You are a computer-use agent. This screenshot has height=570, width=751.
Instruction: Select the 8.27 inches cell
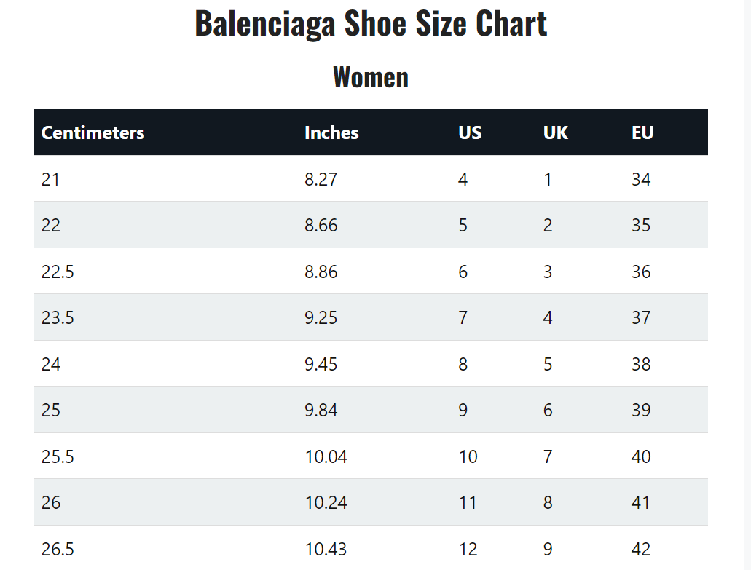coord(321,179)
